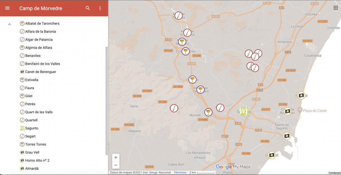Click the Segart sword marker on map
341x175 pixels.
174,108
